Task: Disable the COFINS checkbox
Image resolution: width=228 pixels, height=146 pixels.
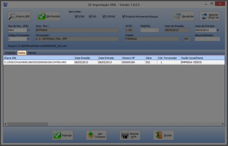Action: (104, 17)
